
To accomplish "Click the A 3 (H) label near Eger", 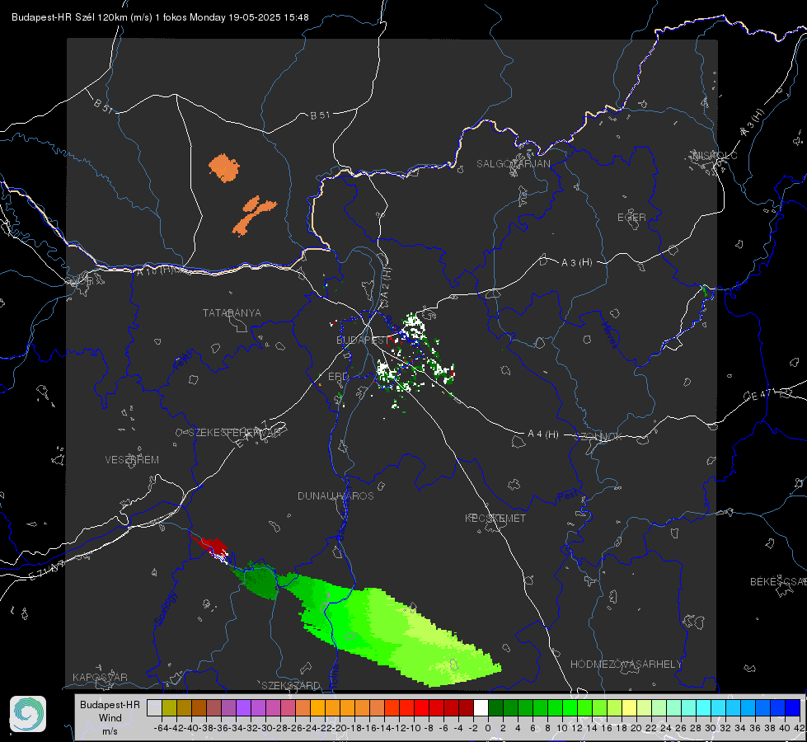I will tap(576, 262).
